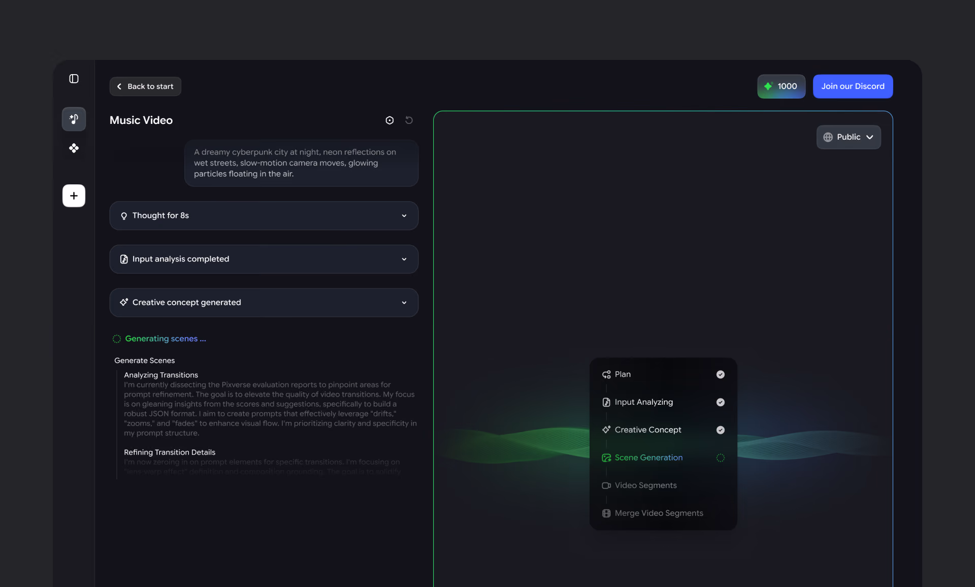This screenshot has height=587, width=975.
Task: Toggle the sidebar panel icon
Action: click(74, 79)
